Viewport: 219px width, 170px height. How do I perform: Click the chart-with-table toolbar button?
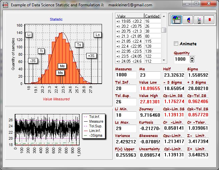pyautogui.click(x=177, y=20)
